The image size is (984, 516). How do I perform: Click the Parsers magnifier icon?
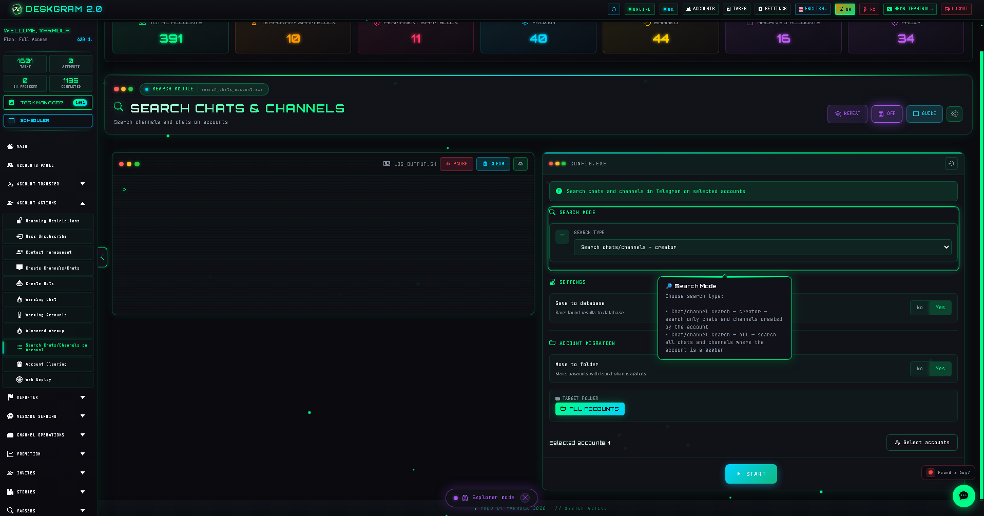[10, 511]
